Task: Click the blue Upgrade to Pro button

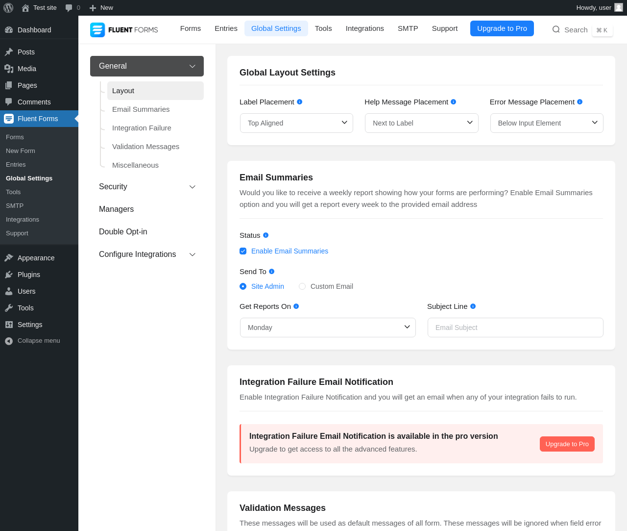Action: coord(502,28)
